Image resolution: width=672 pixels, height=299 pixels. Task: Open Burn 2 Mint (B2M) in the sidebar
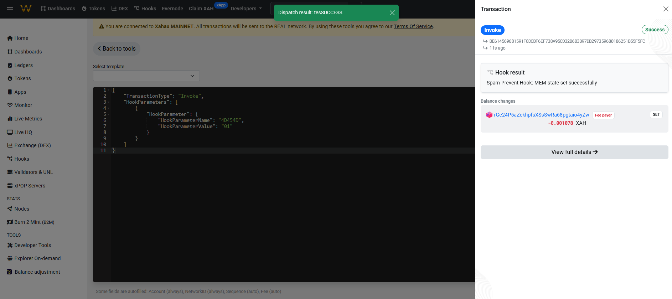coord(31,222)
